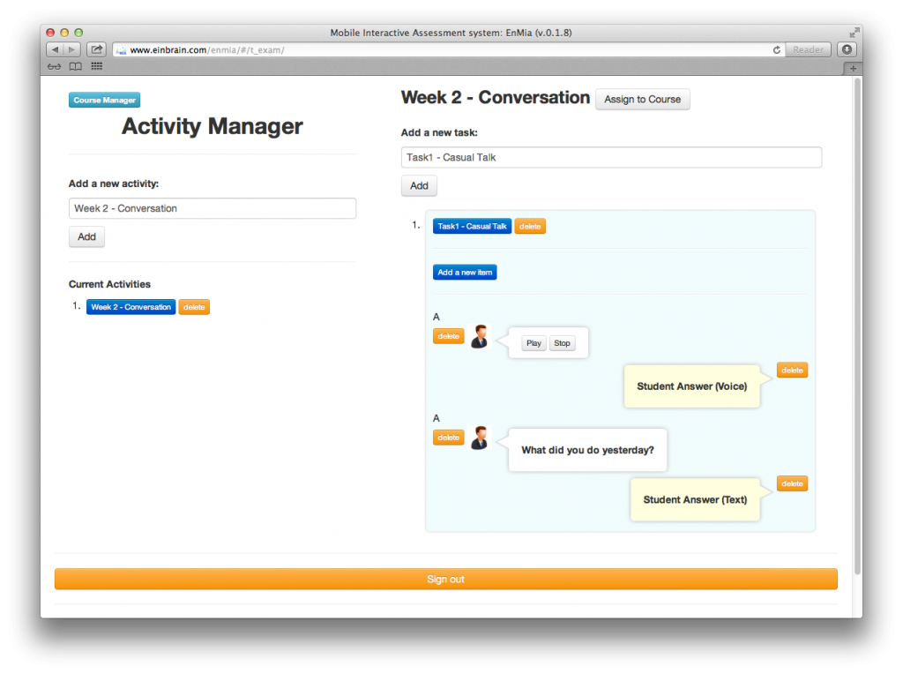Focus the 'Add a new activity' input field
Screen dimensions: 903x674
(213, 208)
